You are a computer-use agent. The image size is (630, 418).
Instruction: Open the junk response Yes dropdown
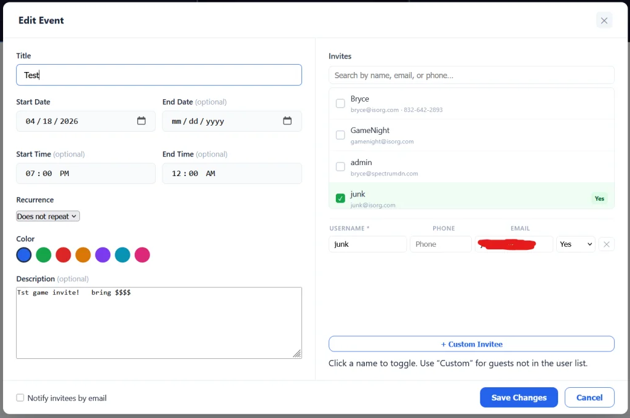pyautogui.click(x=575, y=244)
